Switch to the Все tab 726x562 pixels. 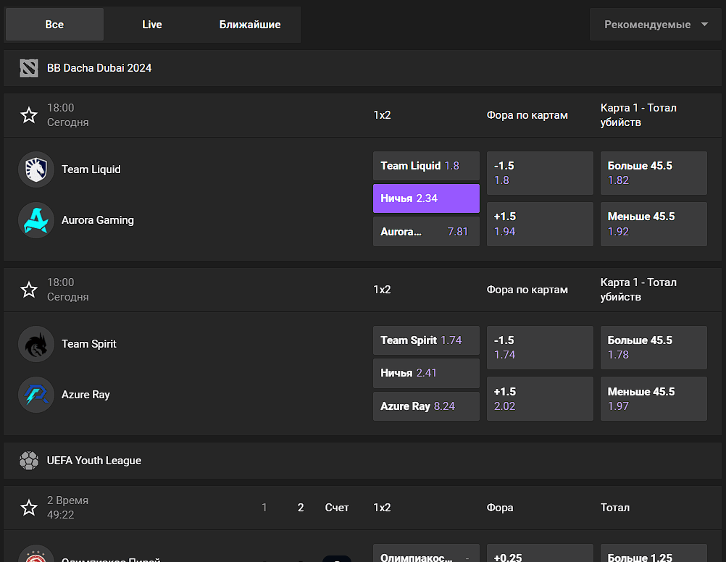tap(54, 25)
